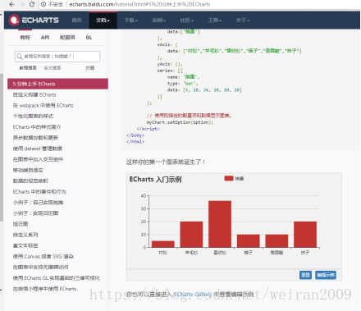Open the 下载 dropdown menu

(x=130, y=21)
